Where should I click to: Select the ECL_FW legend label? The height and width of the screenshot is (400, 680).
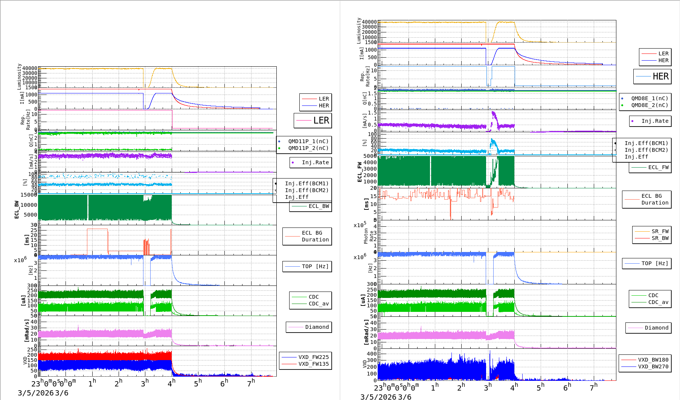pyautogui.click(x=658, y=167)
